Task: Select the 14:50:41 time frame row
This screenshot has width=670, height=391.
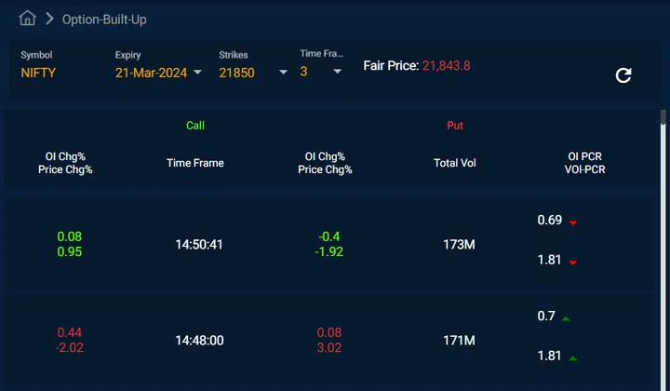Action: pos(329,245)
